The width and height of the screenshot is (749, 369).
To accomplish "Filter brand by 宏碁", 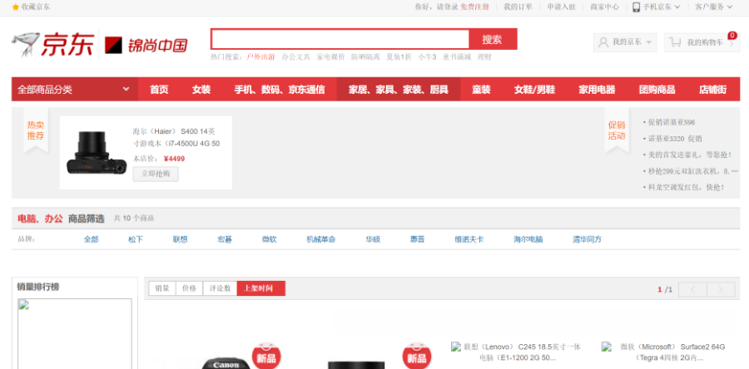I will pos(225,239).
